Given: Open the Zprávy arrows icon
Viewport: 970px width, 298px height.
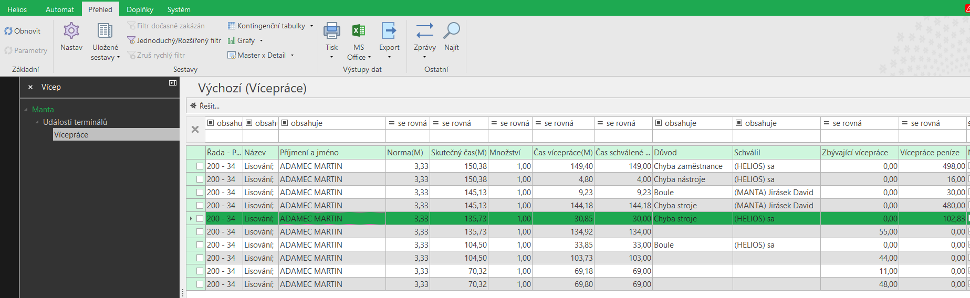Looking at the screenshot, I should click(x=424, y=31).
